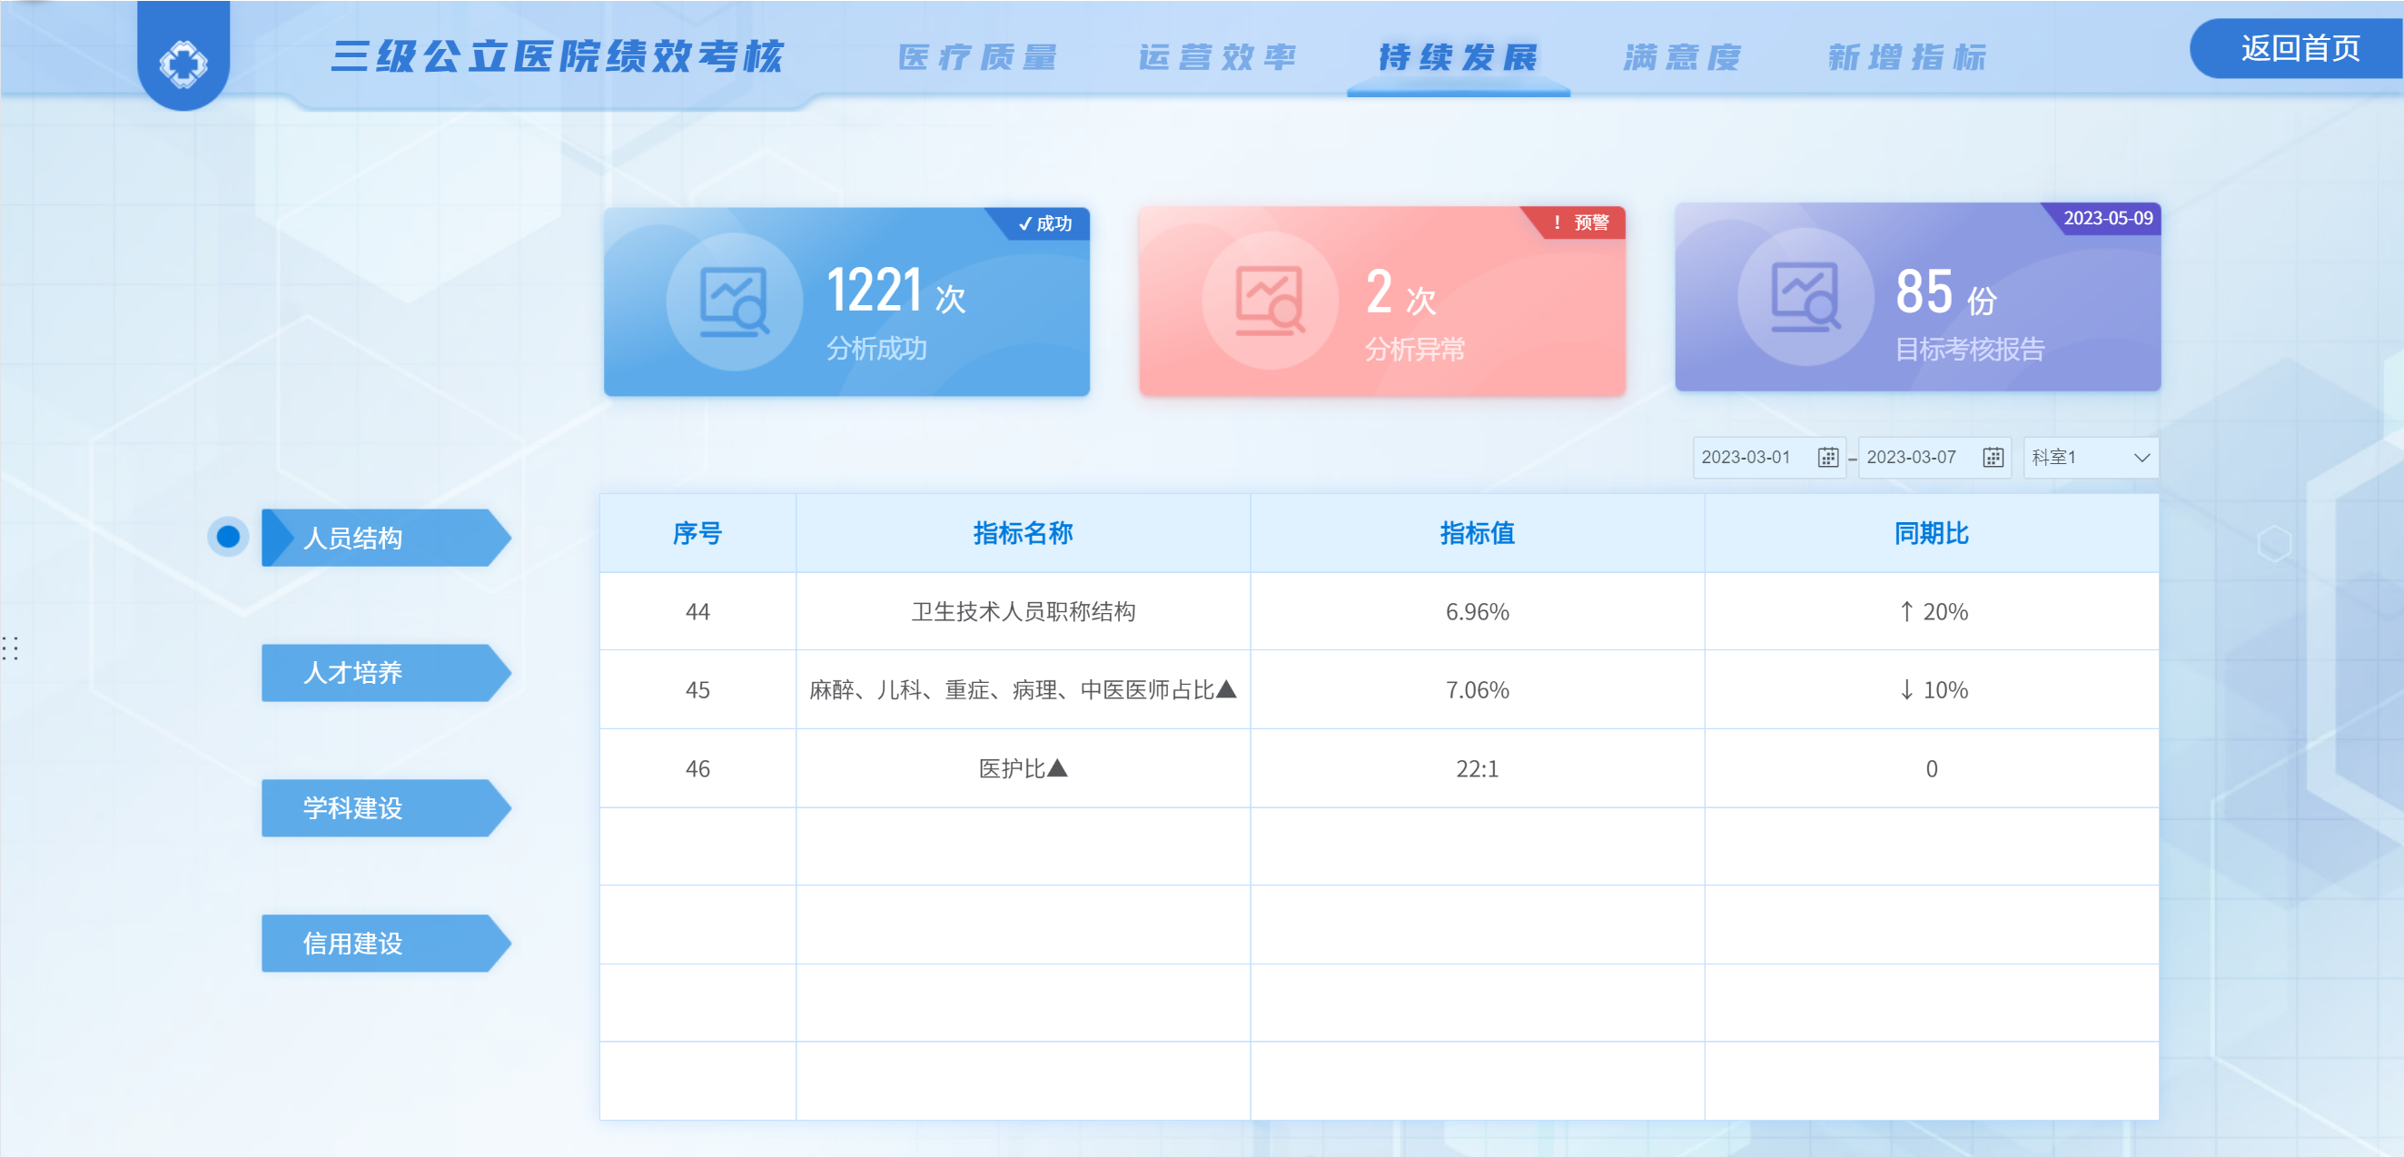Click the 返回首页 button
Screen dimensions: 2404x1157
click(2300, 48)
